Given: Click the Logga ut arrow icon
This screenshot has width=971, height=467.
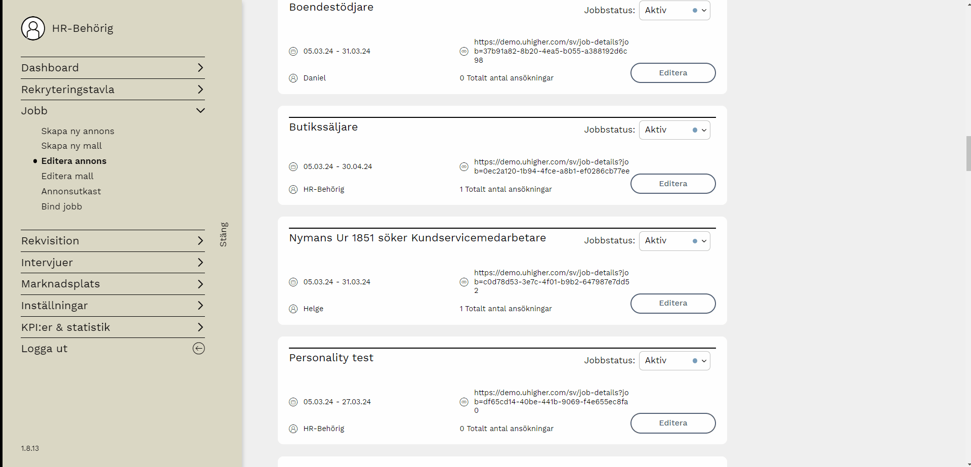Looking at the screenshot, I should coord(198,349).
